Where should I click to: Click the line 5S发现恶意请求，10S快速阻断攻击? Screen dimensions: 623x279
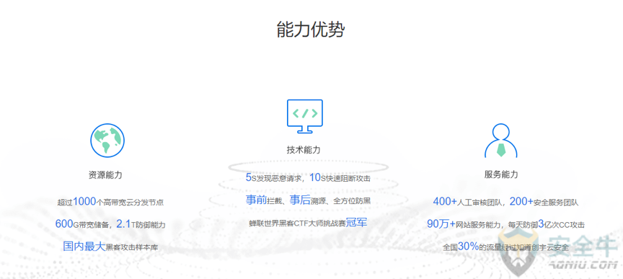pyautogui.click(x=308, y=177)
